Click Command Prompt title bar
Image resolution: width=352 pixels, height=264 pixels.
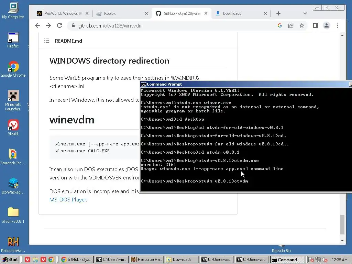[245, 84]
